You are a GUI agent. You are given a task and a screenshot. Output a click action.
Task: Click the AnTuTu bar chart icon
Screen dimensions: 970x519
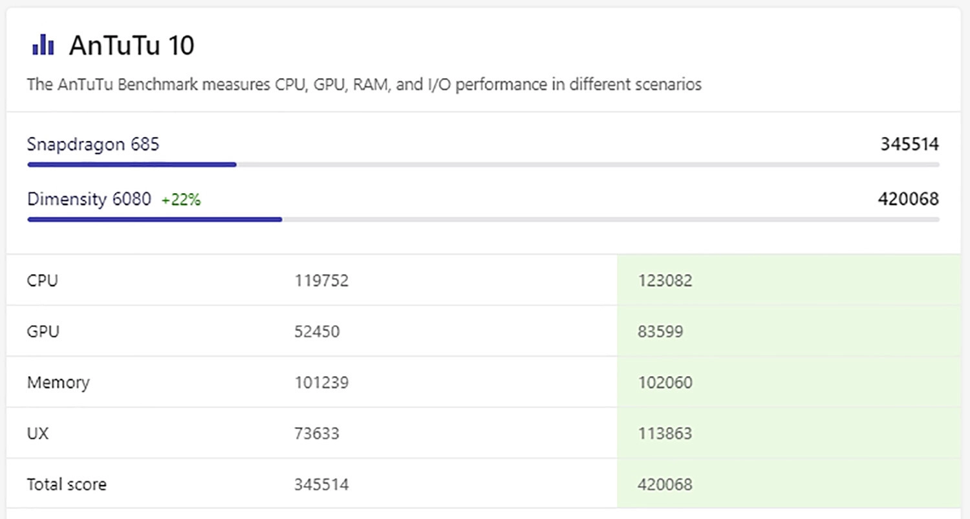click(43, 45)
